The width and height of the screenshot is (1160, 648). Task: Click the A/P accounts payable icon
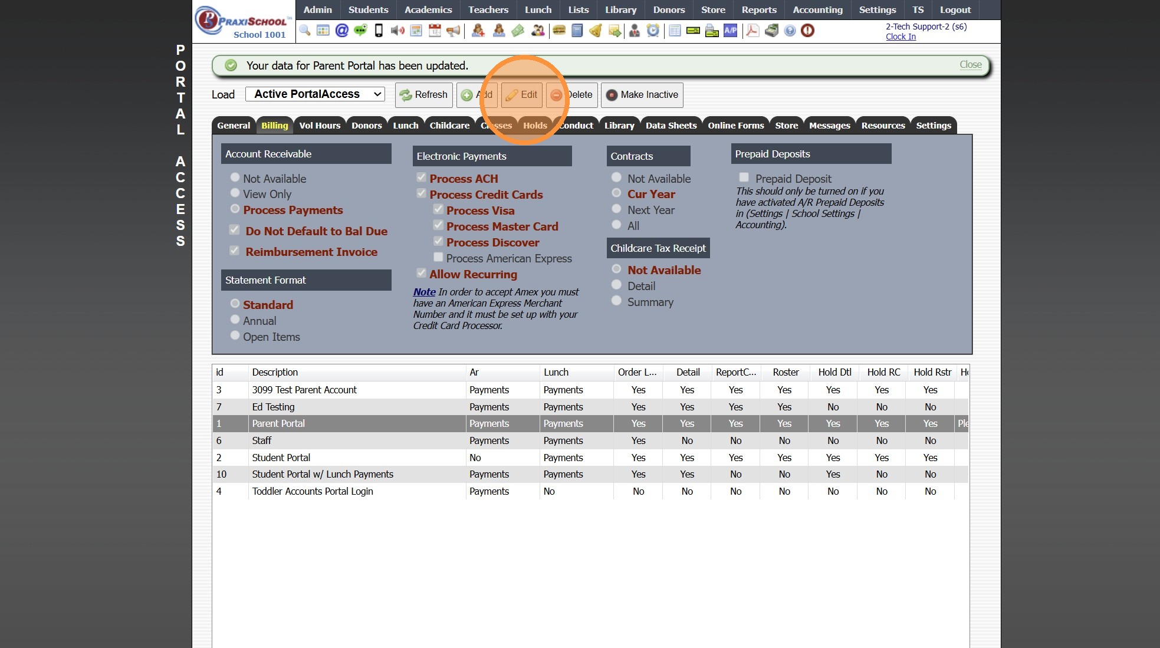730,30
